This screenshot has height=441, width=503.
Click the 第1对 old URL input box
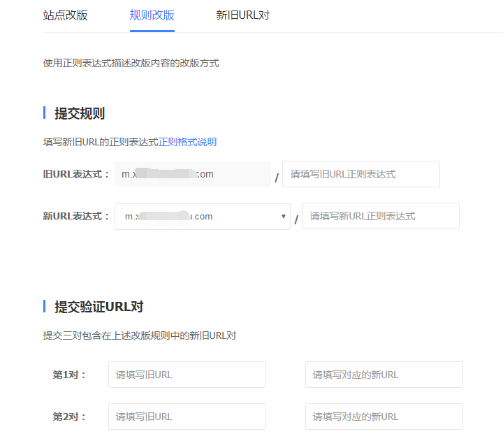[187, 375]
